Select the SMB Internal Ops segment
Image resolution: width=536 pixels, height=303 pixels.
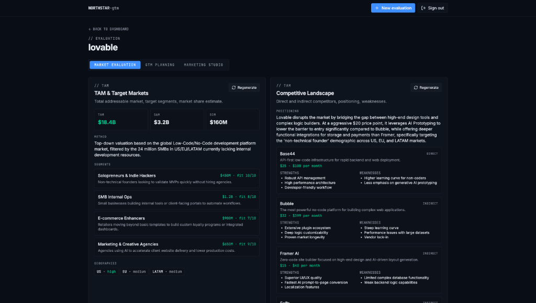[x=177, y=200]
